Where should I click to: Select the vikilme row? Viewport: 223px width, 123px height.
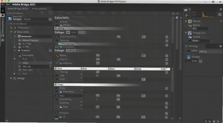click(112, 63)
